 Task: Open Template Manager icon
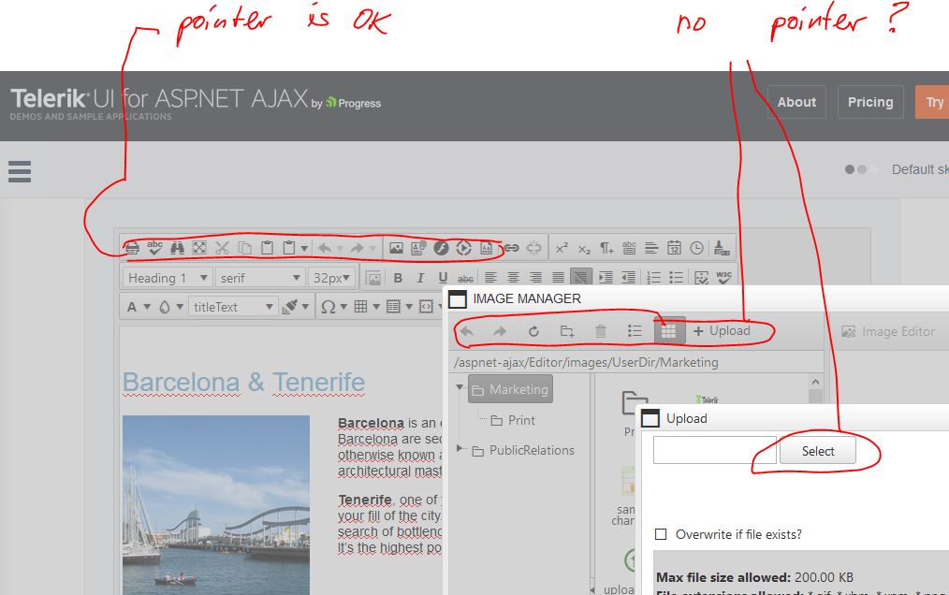tap(486, 248)
